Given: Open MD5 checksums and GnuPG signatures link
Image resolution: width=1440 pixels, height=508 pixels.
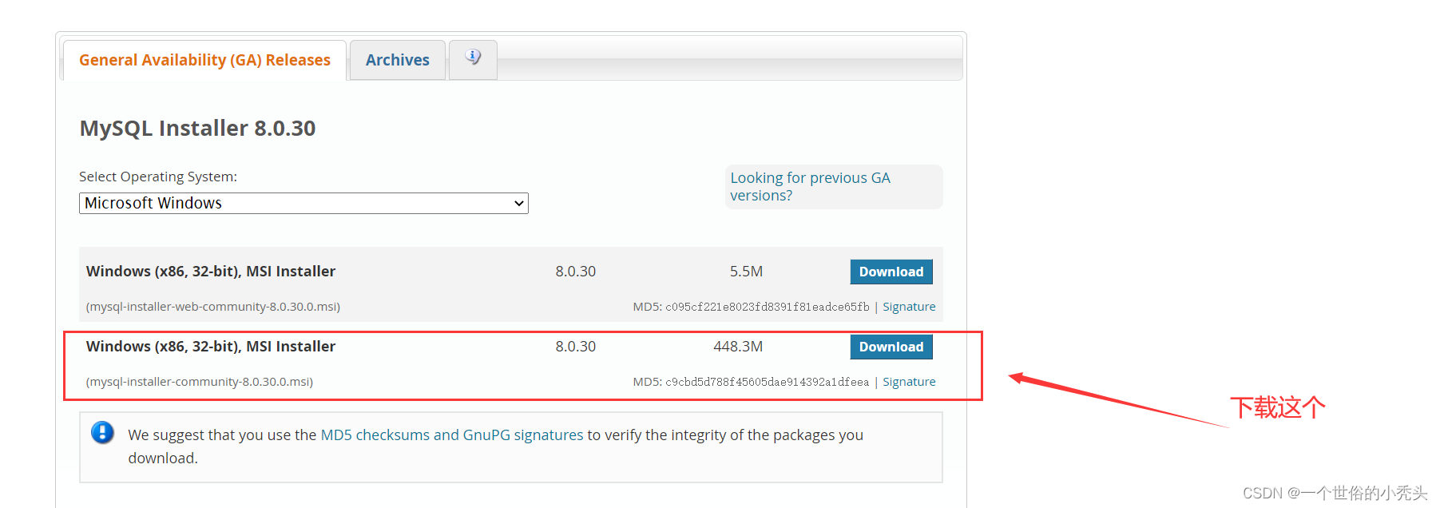Looking at the screenshot, I should coord(452,435).
